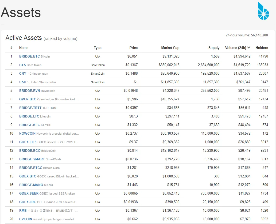Click BRIDGE.KEC volume $48,494
This screenshot has width=276, height=224.
tap(244, 125)
